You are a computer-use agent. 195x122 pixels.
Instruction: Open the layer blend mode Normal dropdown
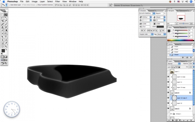(174, 64)
